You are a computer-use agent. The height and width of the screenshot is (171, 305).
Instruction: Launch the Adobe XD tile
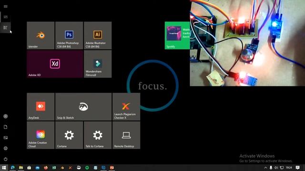coord(55,64)
